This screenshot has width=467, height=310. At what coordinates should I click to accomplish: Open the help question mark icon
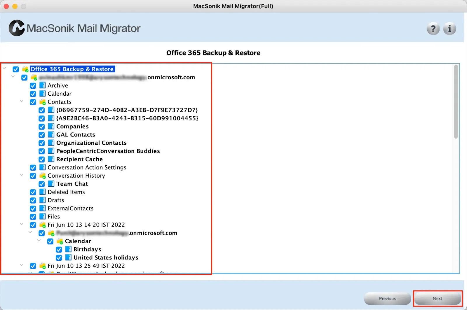pyautogui.click(x=433, y=29)
